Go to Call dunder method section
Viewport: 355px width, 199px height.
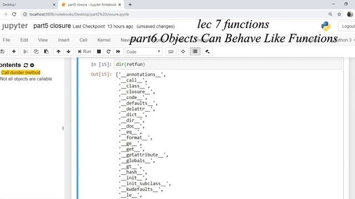click(21, 72)
